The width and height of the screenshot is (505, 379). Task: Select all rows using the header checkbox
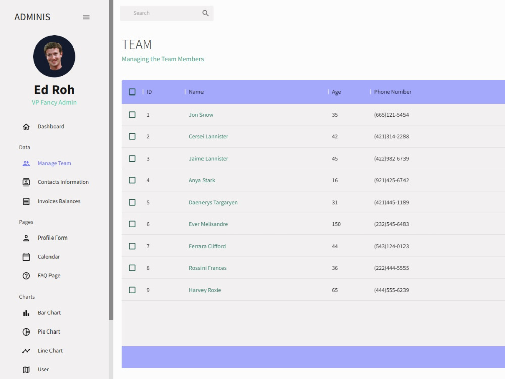(132, 91)
